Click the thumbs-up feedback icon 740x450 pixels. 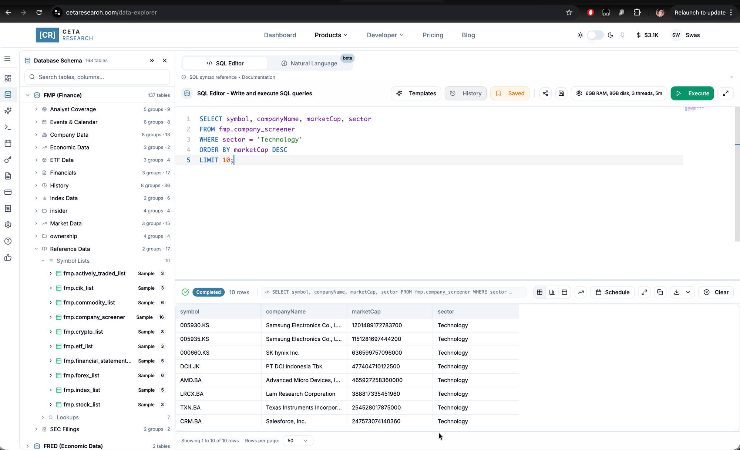[x=8, y=258]
